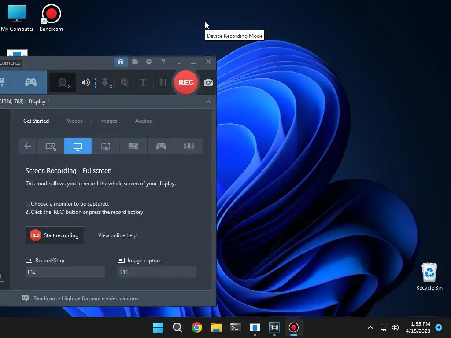Click the film strip app in taskbar
Viewport: 451px width, 338px height.
point(274,327)
